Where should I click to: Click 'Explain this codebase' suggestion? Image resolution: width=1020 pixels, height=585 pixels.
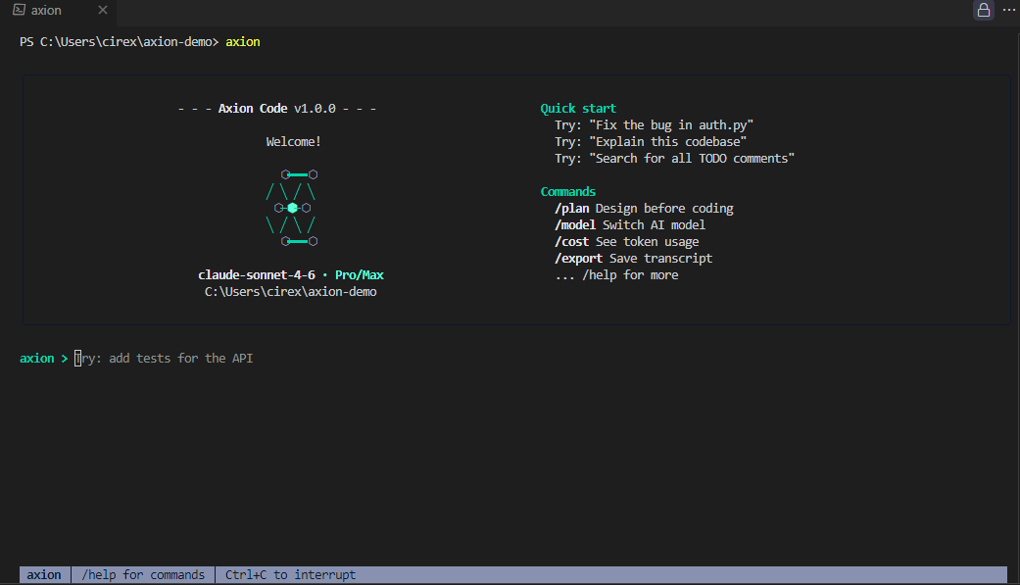[x=651, y=142]
